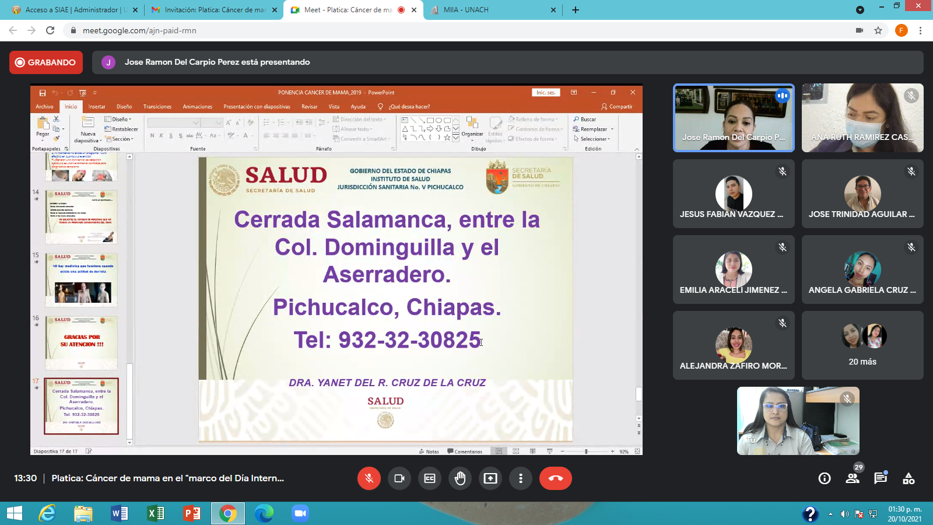This screenshot has height=525, width=933.
Task: Click Compartir in PowerPoint
Action: (617, 107)
